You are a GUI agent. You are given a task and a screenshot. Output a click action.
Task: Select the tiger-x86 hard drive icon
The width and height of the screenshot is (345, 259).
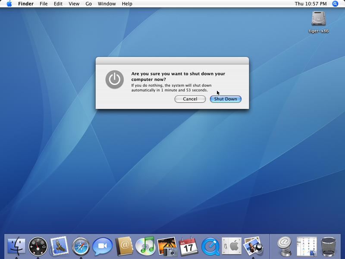pyautogui.click(x=318, y=19)
